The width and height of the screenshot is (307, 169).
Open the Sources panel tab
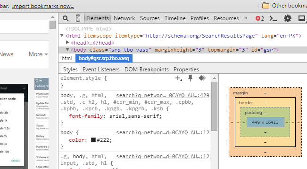(x=149, y=18)
